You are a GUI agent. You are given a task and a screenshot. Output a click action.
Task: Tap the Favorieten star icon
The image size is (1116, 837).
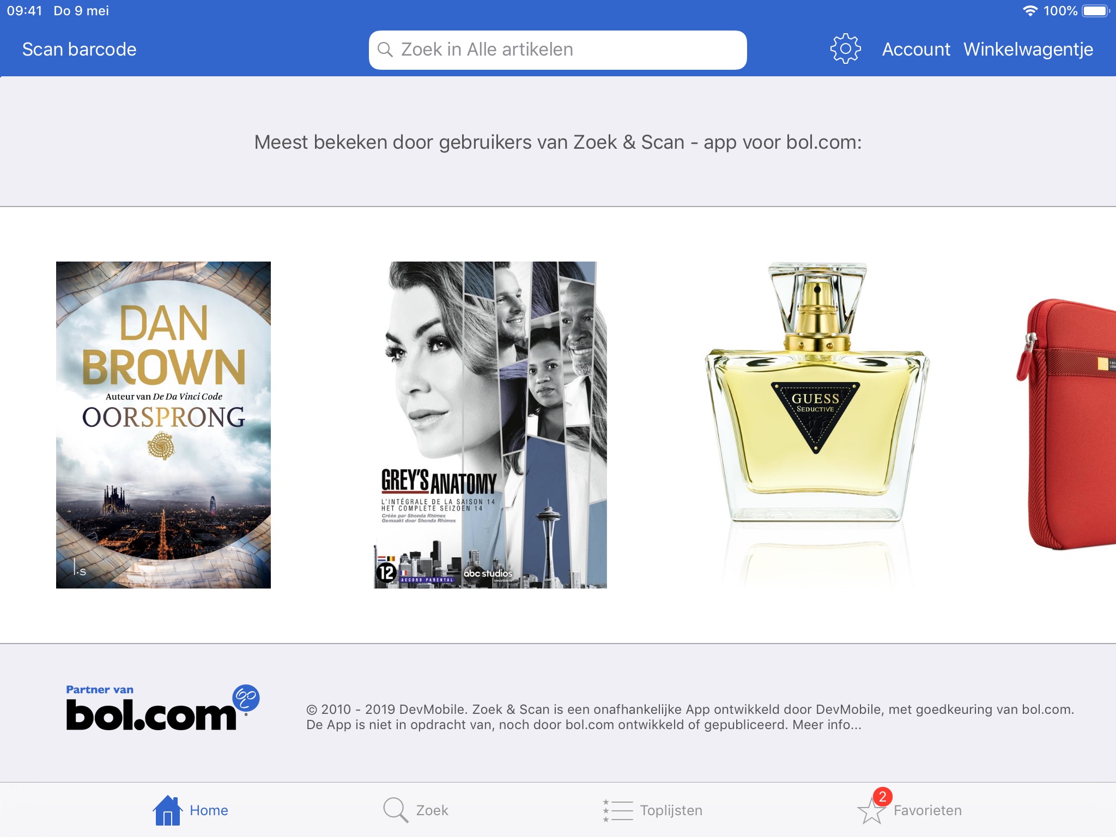pyautogui.click(x=871, y=812)
